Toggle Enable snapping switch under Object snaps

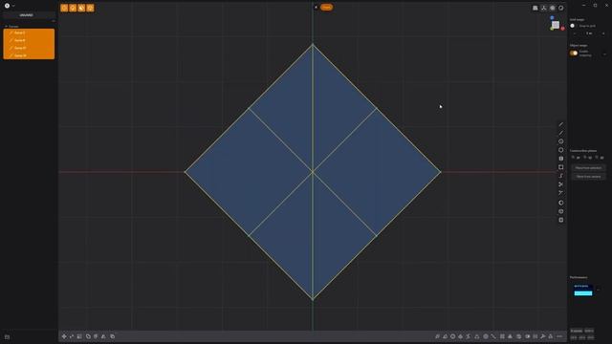[574, 54]
